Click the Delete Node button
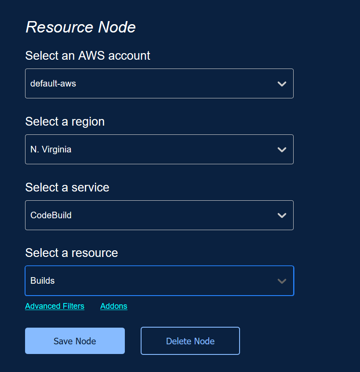This screenshot has width=360, height=372. 190,341
